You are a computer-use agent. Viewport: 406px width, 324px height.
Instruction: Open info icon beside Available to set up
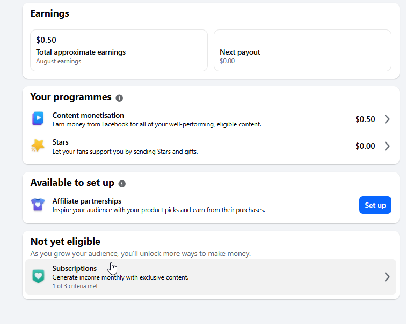122,184
